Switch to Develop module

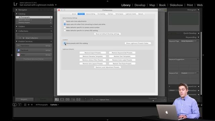click(x=140, y=5)
